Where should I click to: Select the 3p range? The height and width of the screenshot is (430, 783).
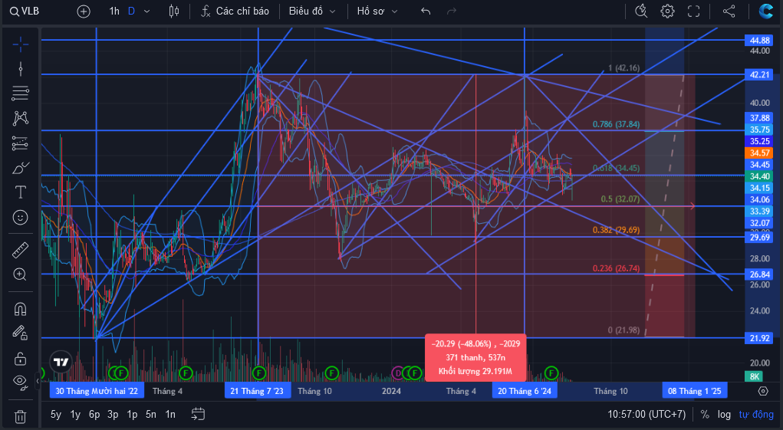pos(113,415)
